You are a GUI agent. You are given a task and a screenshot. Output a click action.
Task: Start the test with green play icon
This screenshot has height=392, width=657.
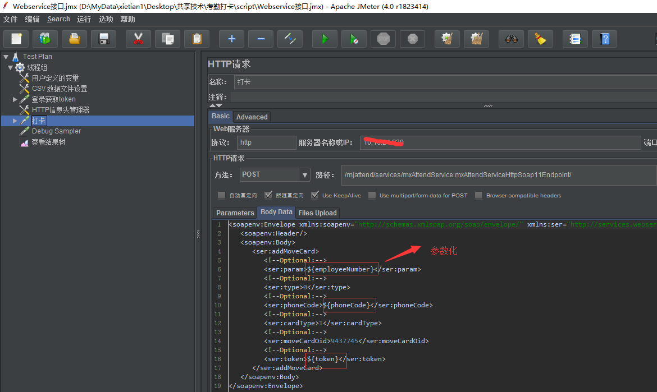(x=325, y=39)
